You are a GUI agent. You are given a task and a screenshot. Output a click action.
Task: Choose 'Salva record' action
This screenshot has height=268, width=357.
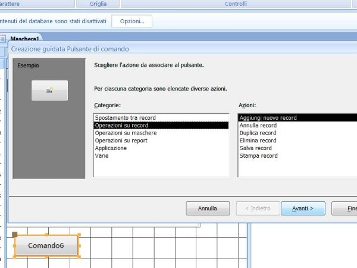255,148
